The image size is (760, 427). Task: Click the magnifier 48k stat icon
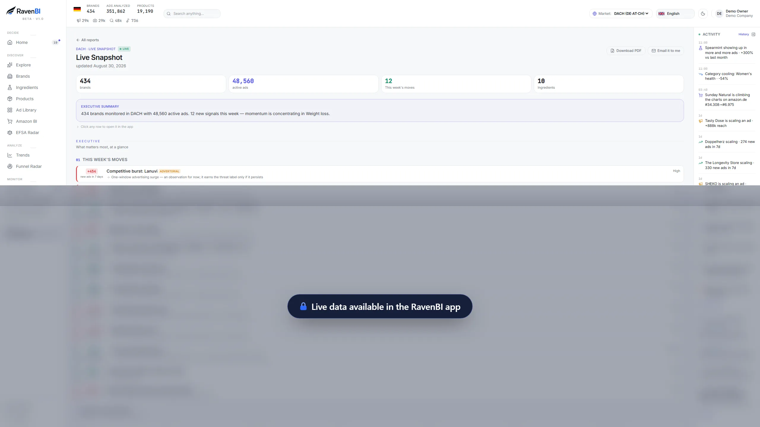coord(112,21)
